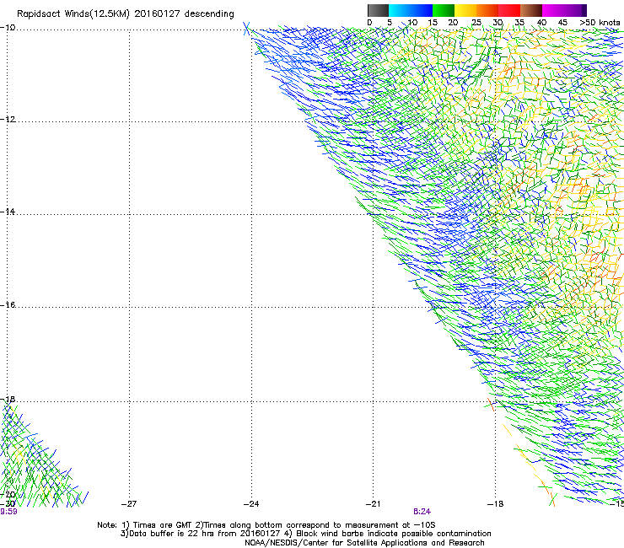Click the magenta 40-45 knots legend swatch
The width and height of the screenshot is (624, 548).
tap(553, 10)
